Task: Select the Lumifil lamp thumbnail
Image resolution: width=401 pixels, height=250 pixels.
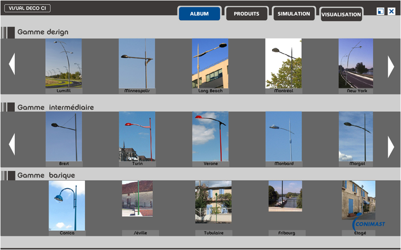Action: pyautogui.click(x=64, y=63)
